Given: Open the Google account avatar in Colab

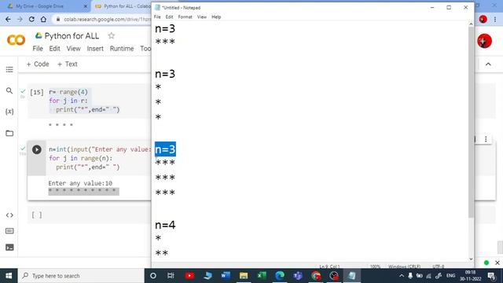Looking at the screenshot, I should (484, 41).
